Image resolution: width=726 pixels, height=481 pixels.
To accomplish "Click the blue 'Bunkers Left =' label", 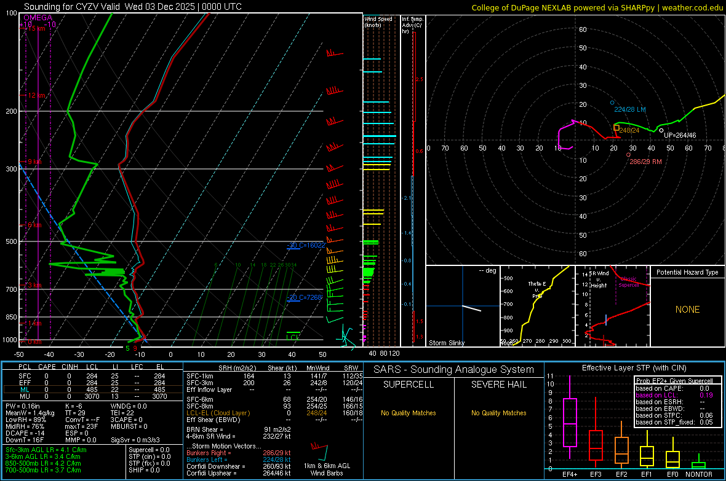I will (x=207, y=459).
